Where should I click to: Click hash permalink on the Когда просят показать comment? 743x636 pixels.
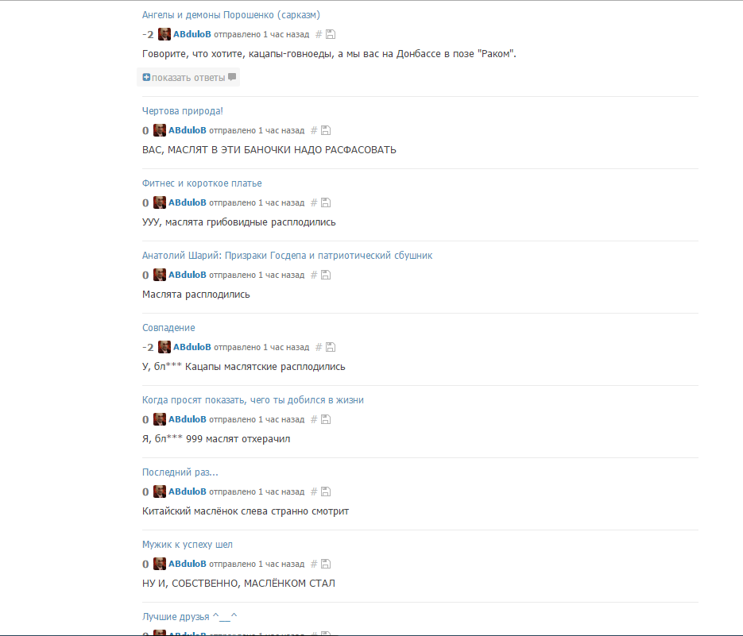[x=314, y=419]
